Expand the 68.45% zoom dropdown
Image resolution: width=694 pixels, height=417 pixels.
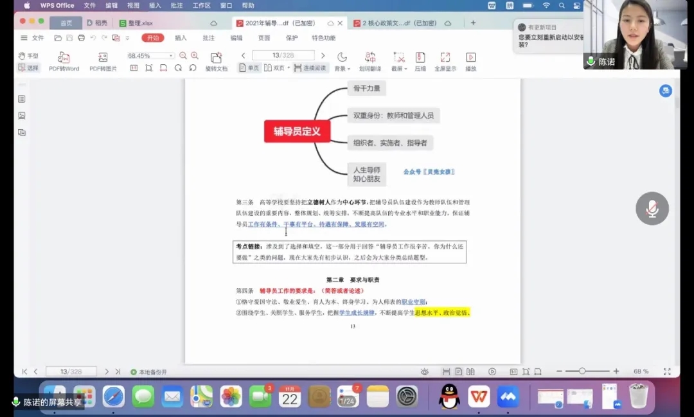point(171,56)
